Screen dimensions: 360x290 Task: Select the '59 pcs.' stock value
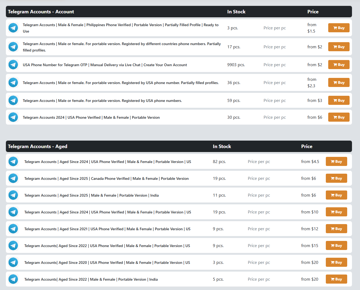tap(234, 101)
